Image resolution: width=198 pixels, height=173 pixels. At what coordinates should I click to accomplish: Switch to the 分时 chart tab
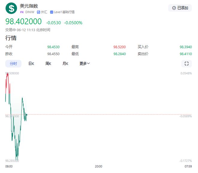pos(13,64)
